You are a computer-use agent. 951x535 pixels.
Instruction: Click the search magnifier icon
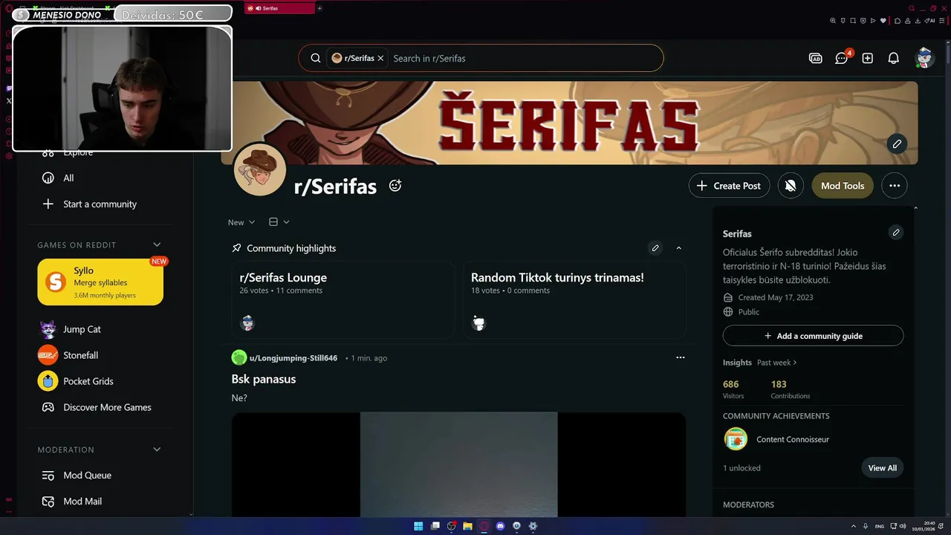316,58
